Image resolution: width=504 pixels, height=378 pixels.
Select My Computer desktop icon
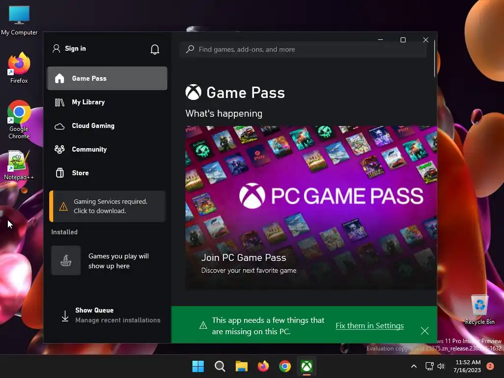pos(19,21)
